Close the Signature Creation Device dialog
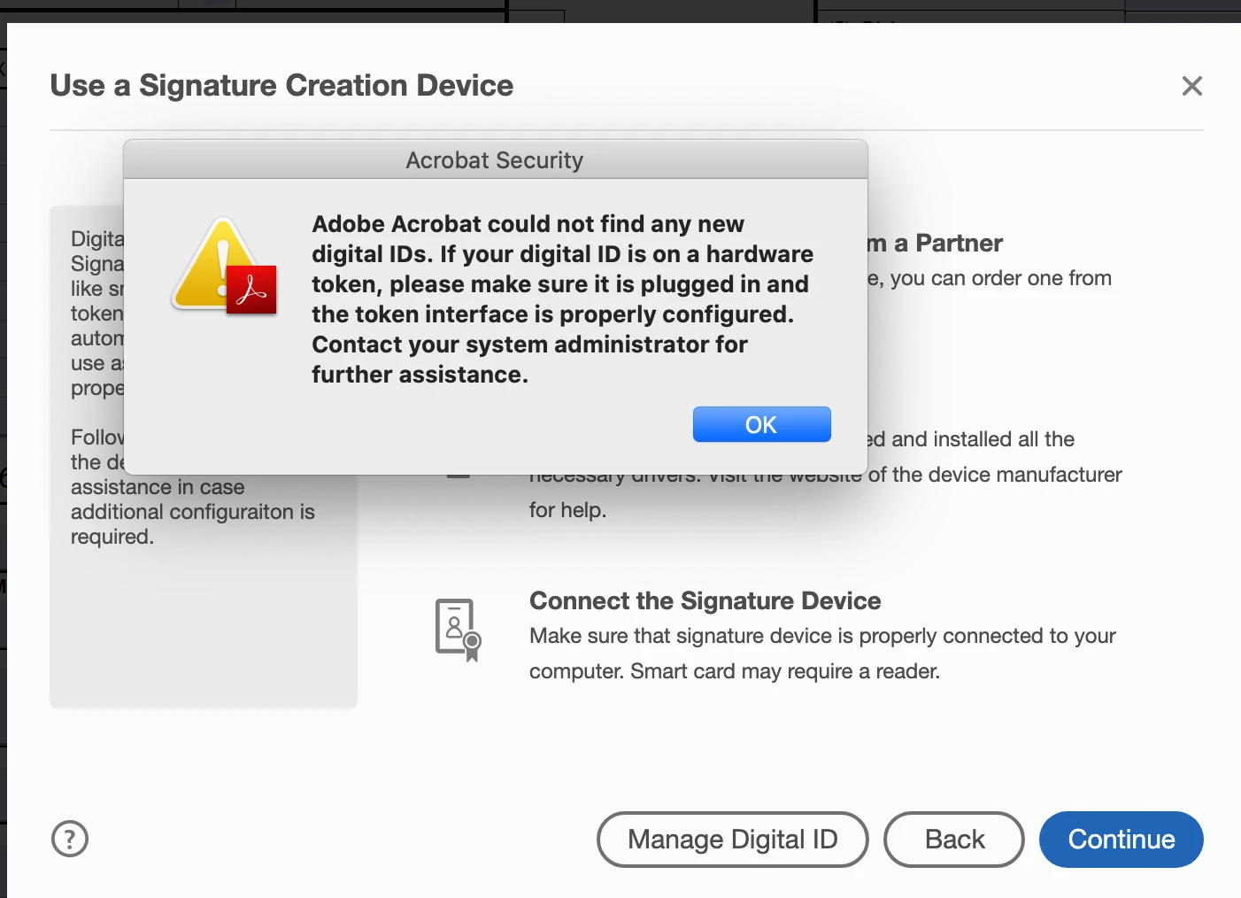This screenshot has width=1241, height=898. point(1192,86)
